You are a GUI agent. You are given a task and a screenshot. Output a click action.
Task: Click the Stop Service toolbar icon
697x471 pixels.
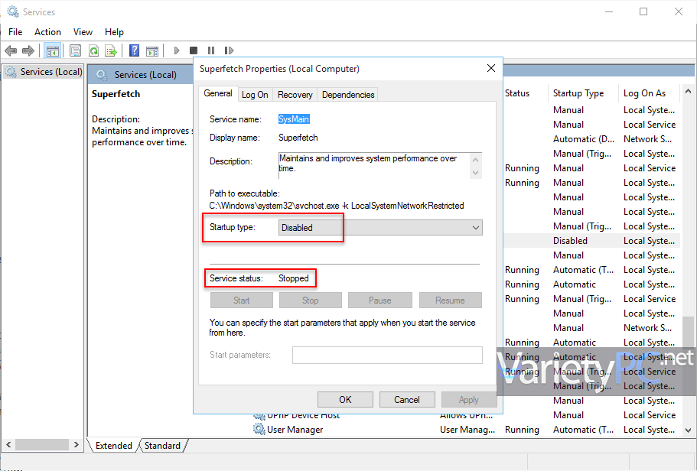(194, 50)
